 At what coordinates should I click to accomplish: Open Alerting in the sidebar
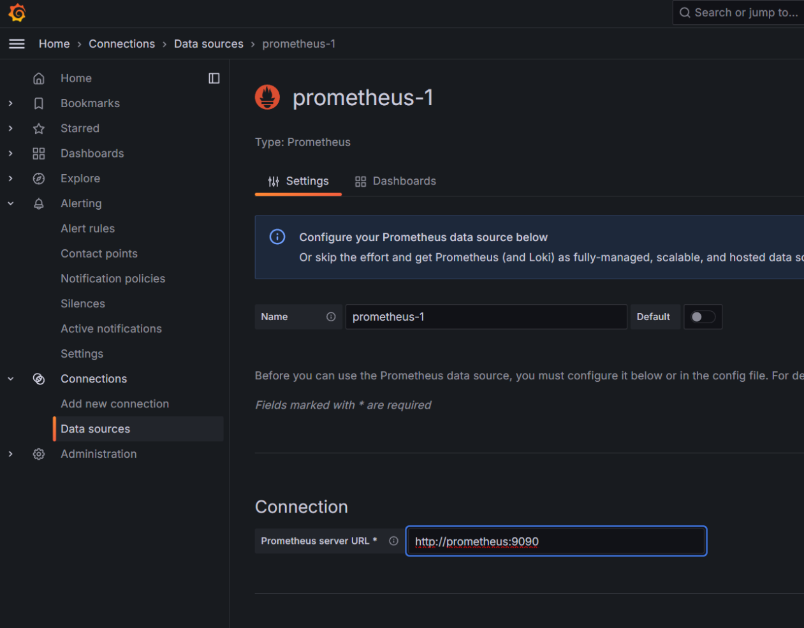tap(81, 203)
